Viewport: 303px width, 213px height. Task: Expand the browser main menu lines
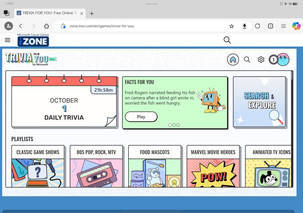coord(283,26)
